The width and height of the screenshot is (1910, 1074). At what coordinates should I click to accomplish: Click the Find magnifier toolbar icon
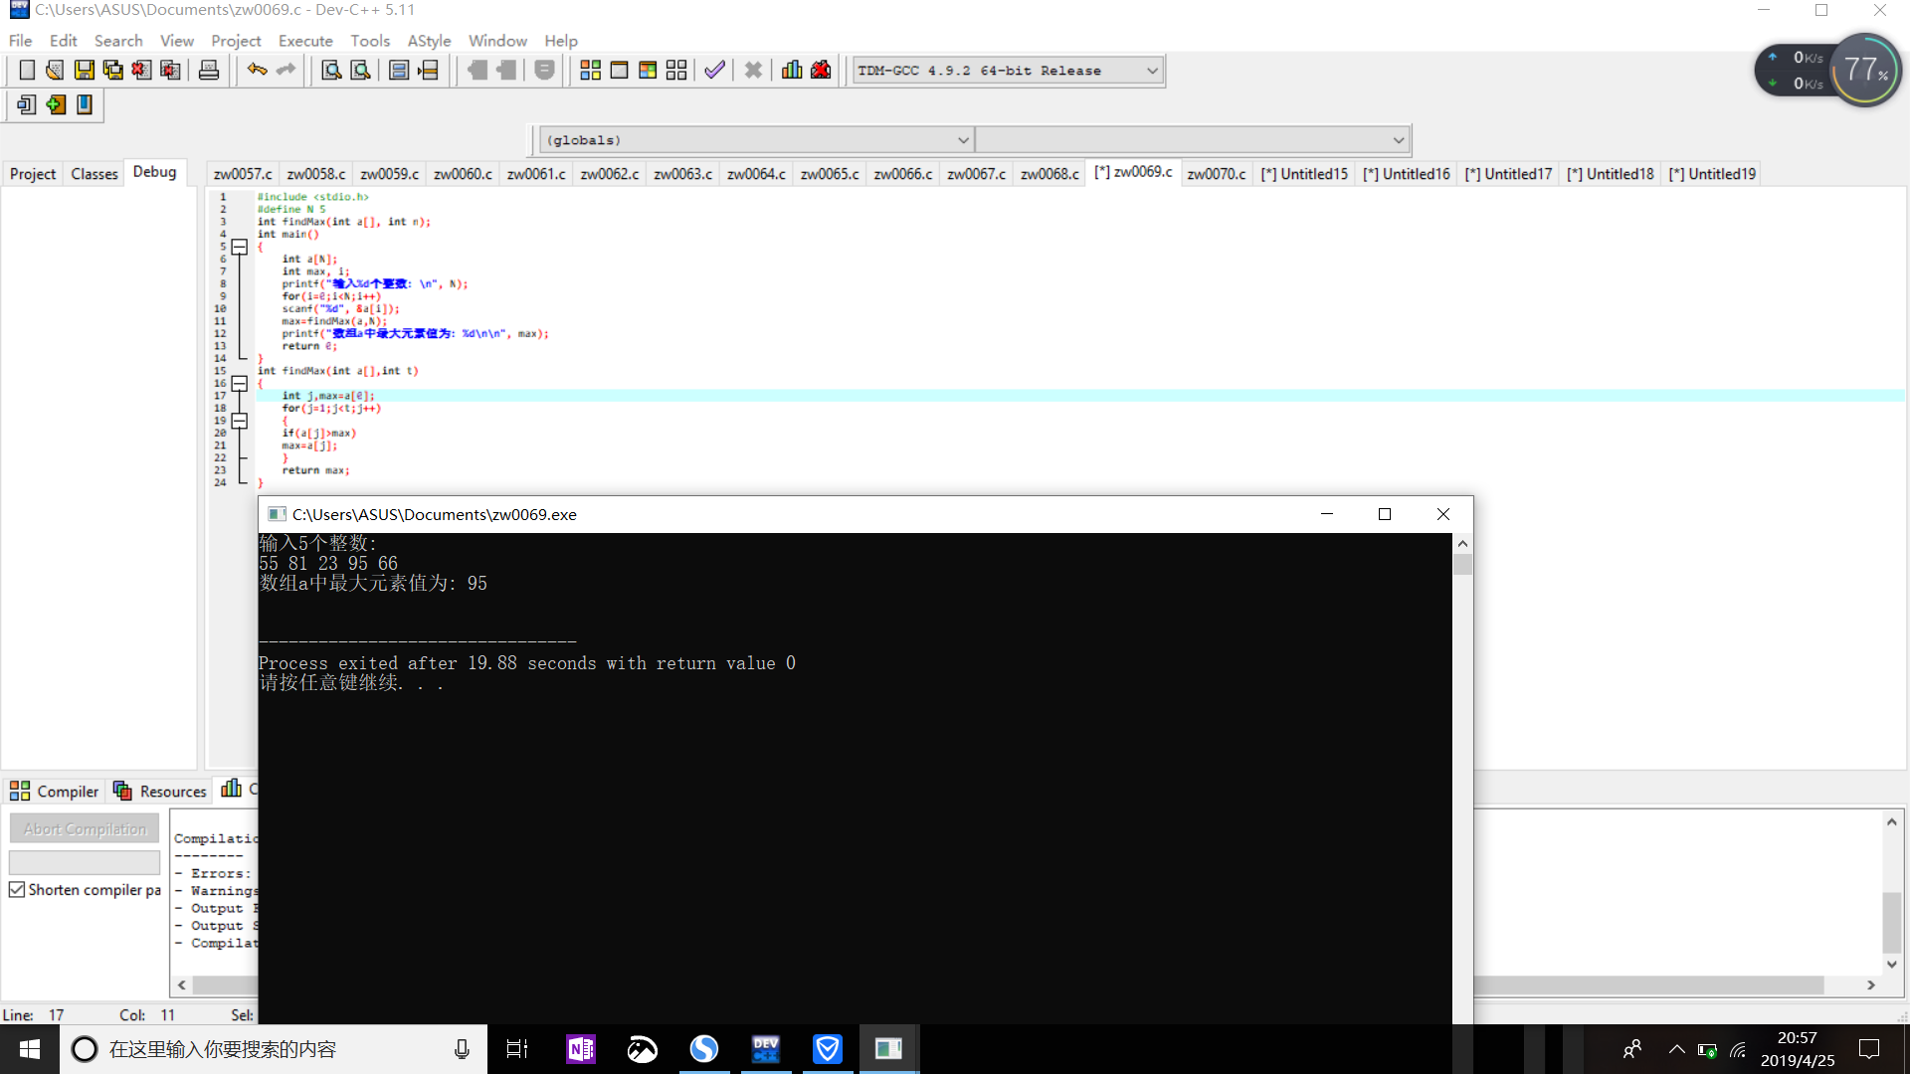(331, 71)
